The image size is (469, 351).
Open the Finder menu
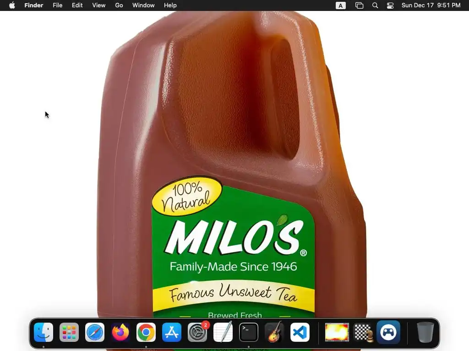(34, 5)
